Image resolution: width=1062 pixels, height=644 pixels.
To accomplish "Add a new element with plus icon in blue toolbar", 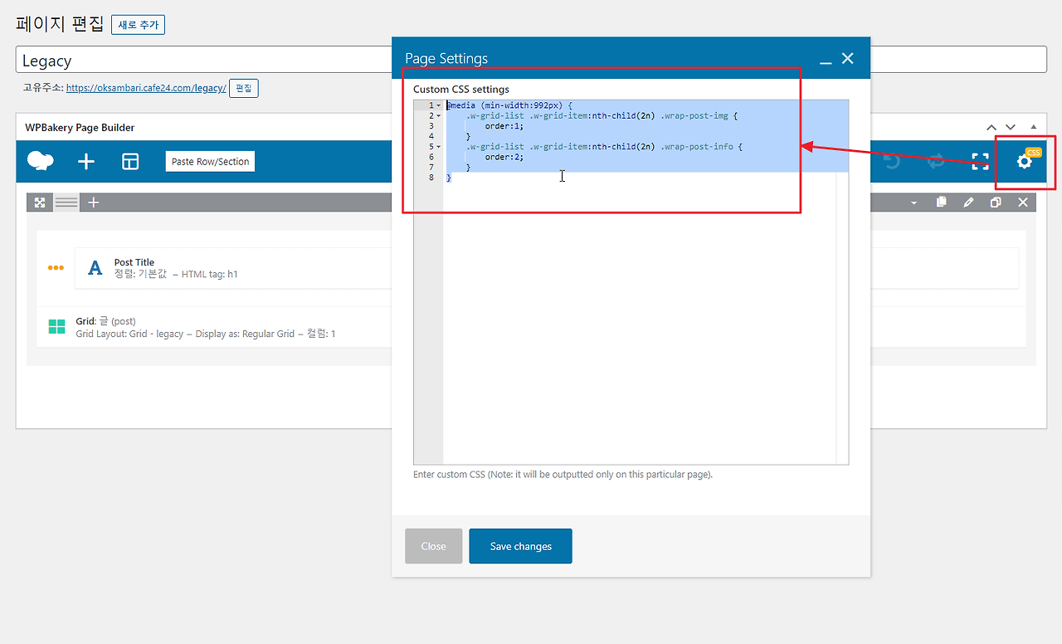I will click(86, 161).
